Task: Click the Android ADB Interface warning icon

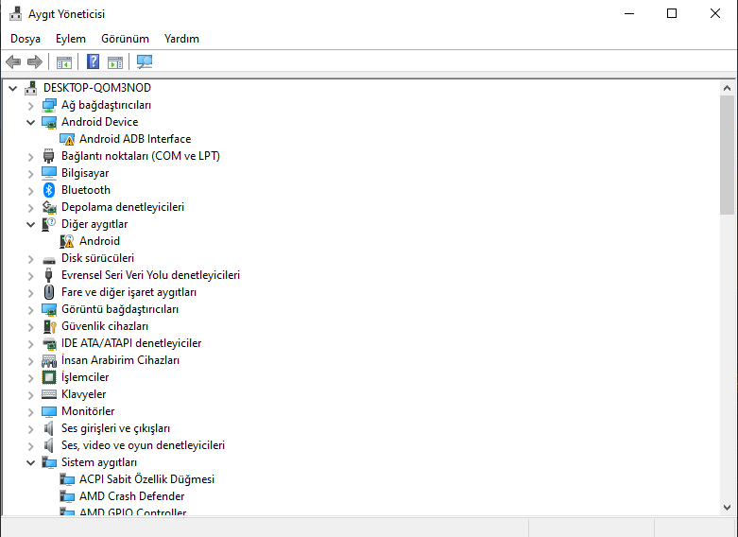Action: tap(67, 139)
